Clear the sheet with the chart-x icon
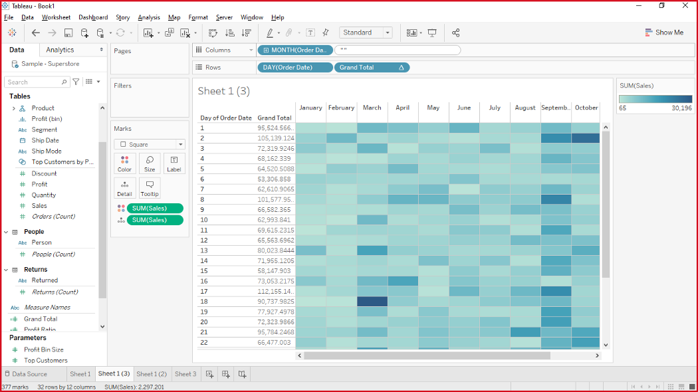This screenshot has height=392, width=698. (x=185, y=33)
